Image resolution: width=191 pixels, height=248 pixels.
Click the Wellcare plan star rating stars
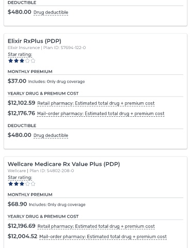tap(22, 184)
